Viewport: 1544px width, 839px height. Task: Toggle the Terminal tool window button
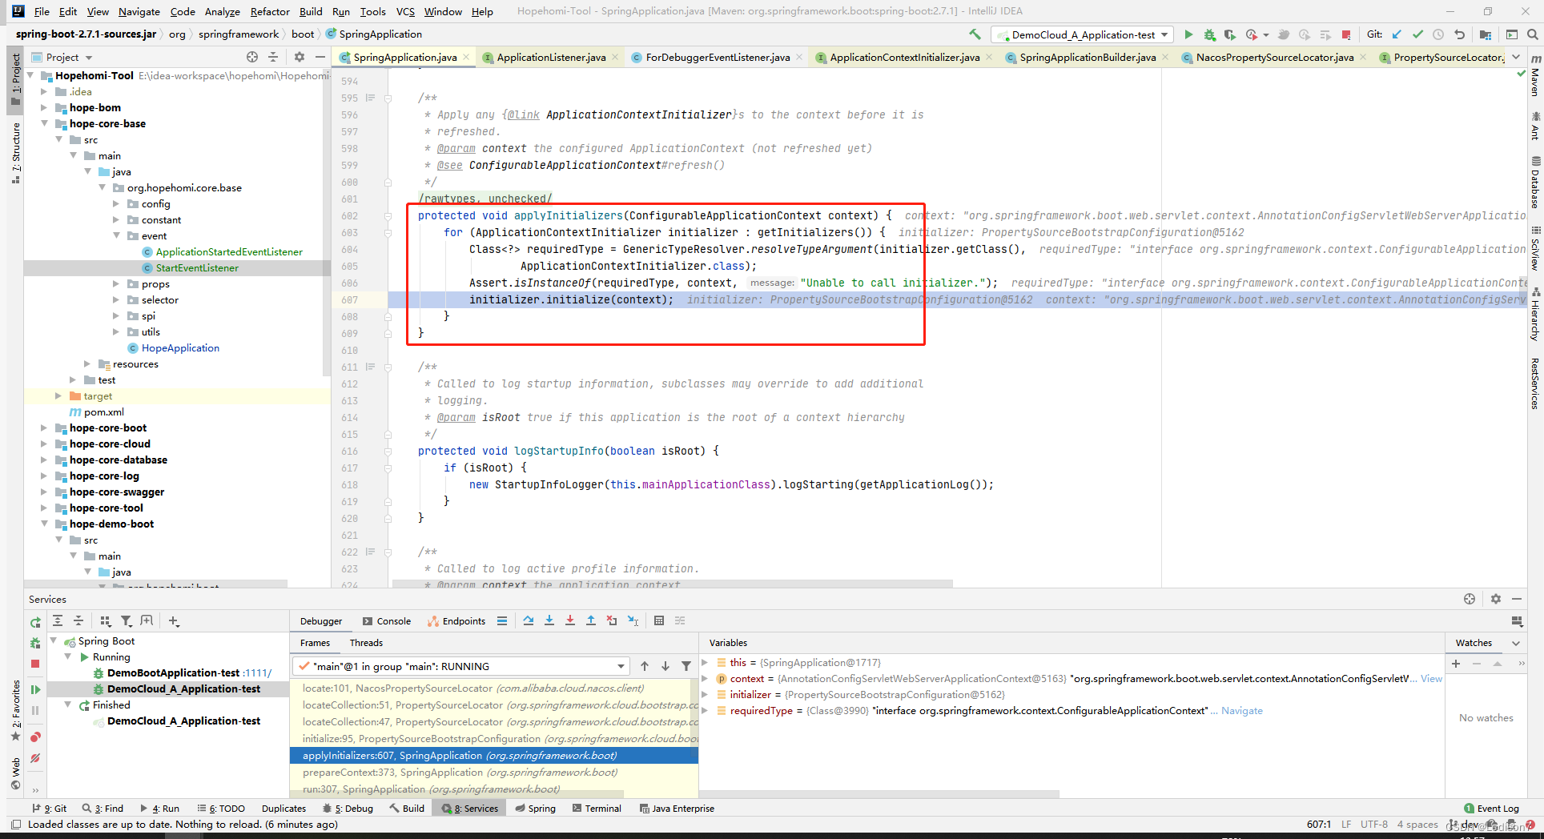point(597,809)
